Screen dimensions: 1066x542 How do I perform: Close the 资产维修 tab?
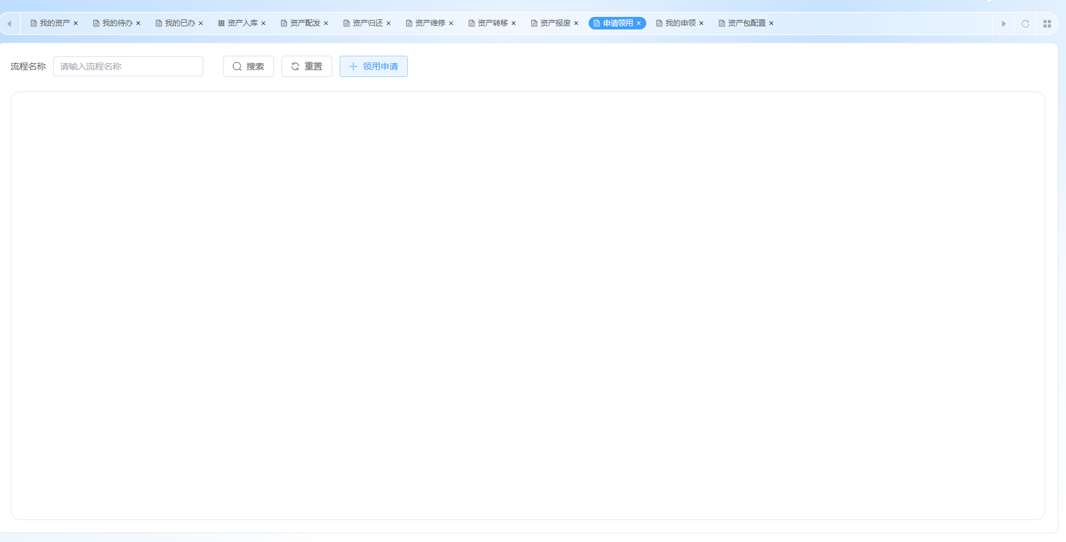tap(451, 23)
